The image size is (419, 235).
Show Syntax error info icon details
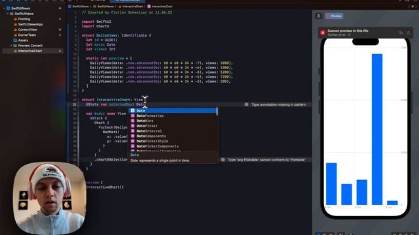(349, 35)
